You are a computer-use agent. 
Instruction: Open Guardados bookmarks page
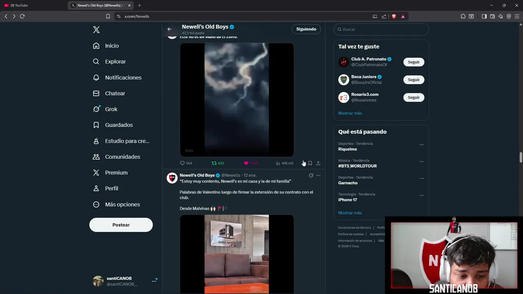[x=113, y=125]
